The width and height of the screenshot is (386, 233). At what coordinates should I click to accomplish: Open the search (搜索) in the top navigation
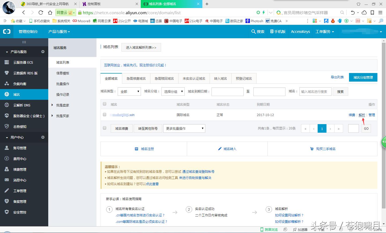tap(258, 32)
